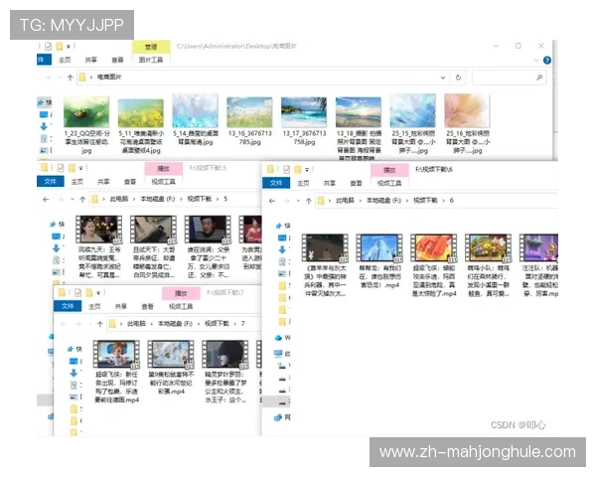Click the up arrow in 电商图片 window
Image resolution: width=596 pixels, height=477 pixels.
tap(70, 78)
